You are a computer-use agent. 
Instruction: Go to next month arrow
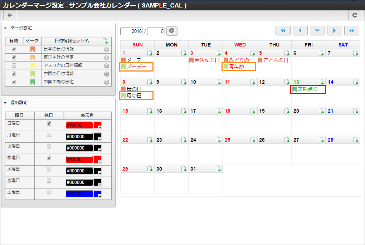coord(335,31)
